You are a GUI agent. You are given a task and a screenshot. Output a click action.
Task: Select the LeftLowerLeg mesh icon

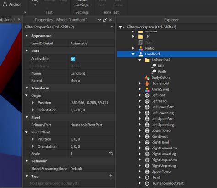coord(147,113)
